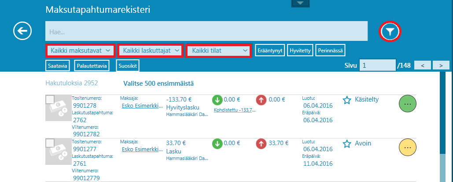The height and width of the screenshot is (182, 453).
Task: Click Valitse 500 ensimmäistä link
Action: [x=159, y=83]
